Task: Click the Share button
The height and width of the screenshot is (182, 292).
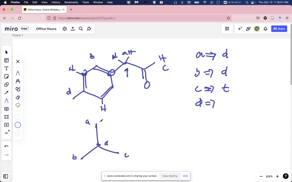Action: click(x=279, y=29)
